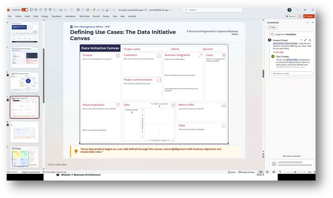Switch to the Home tab
Viewport: 333px width, 198px height.
pos(18,16)
